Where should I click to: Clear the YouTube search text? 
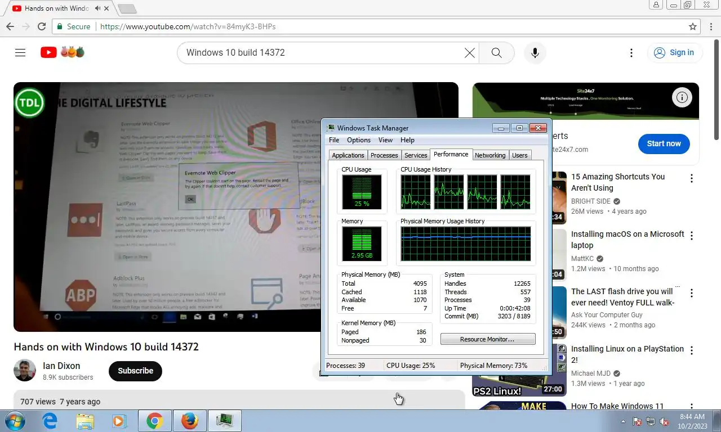tap(469, 52)
